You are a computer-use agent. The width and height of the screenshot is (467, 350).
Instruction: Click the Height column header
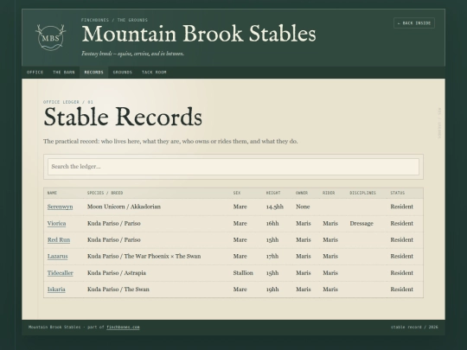(273, 193)
